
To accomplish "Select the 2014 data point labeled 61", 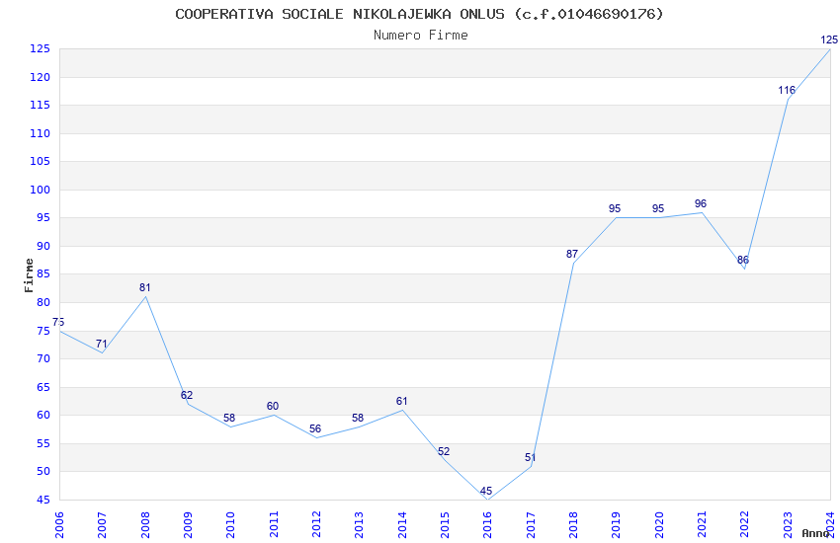I will click(x=402, y=410).
